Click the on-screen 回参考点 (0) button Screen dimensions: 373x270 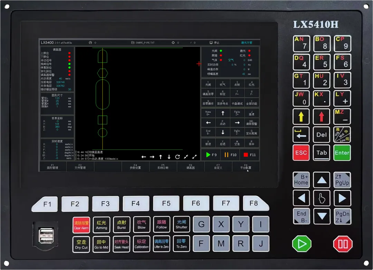[x=223, y=103]
